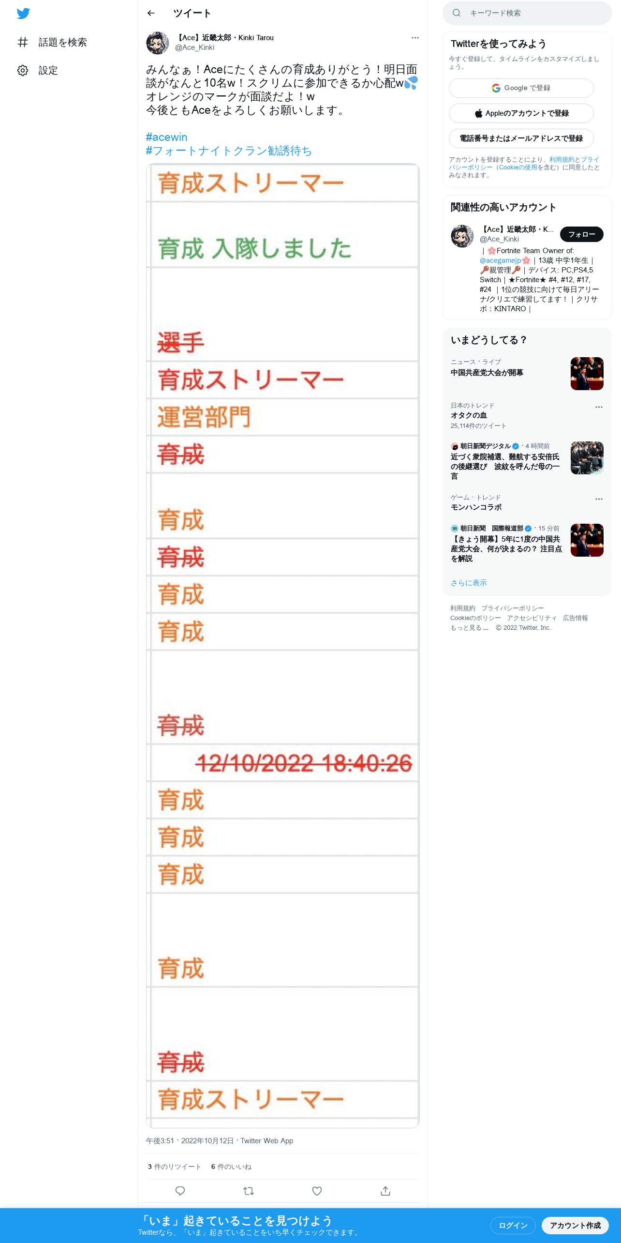621x1243 pixels.
Task: Click the ログイン button in banner
Action: pyautogui.click(x=513, y=1226)
